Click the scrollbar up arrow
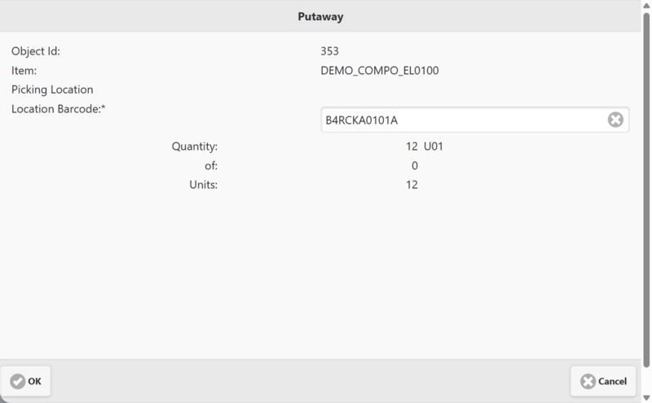 coord(646,6)
